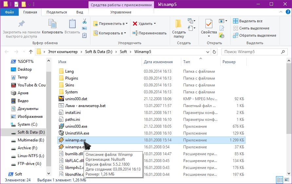Switch to the Управление ribbon tab
This screenshot has width=292, height=184.
(121, 12)
